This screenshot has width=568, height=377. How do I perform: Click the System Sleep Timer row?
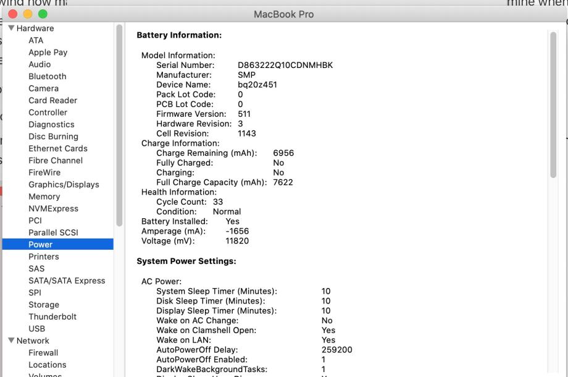click(x=243, y=291)
